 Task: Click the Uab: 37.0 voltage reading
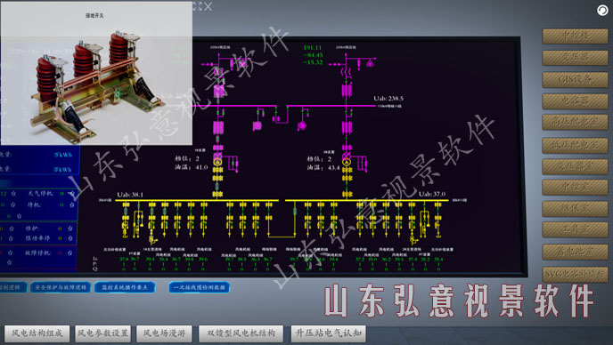tap(432, 194)
